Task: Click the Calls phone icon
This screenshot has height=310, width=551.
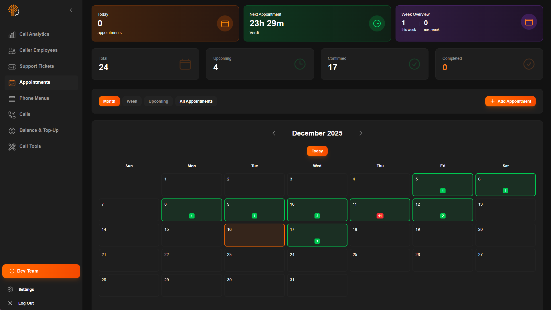Action: click(12, 115)
